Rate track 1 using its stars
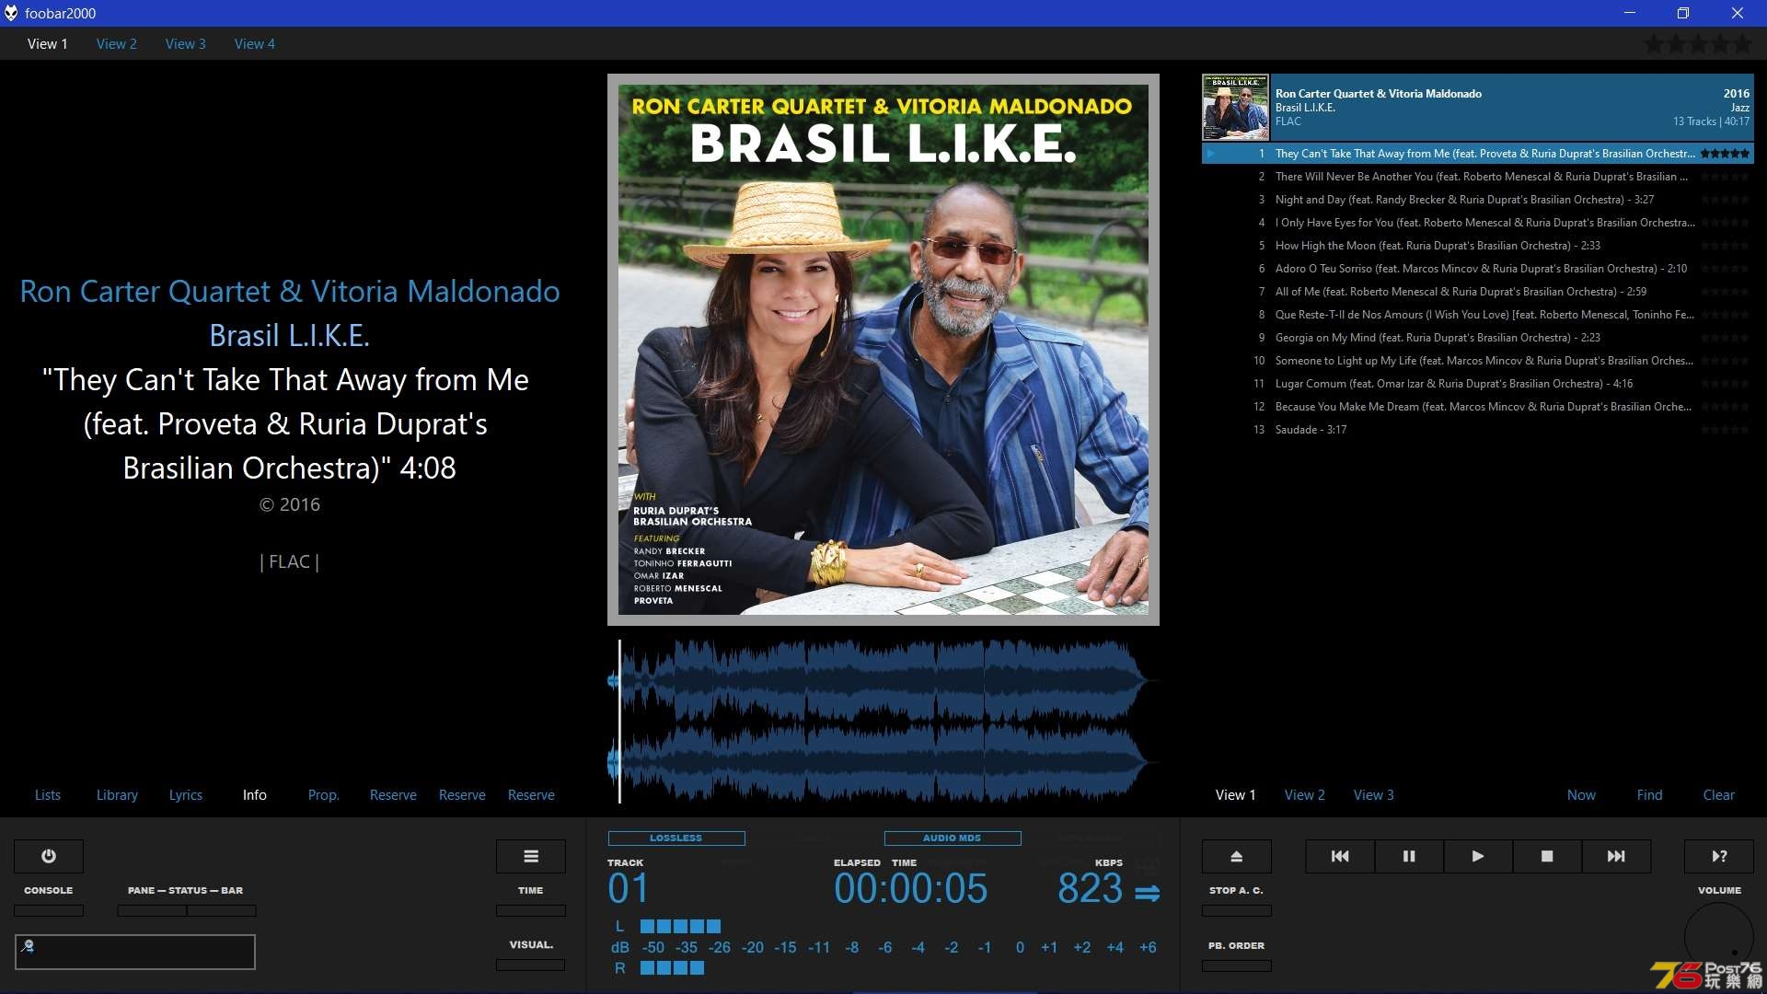This screenshot has height=994, width=1767. [x=1725, y=154]
